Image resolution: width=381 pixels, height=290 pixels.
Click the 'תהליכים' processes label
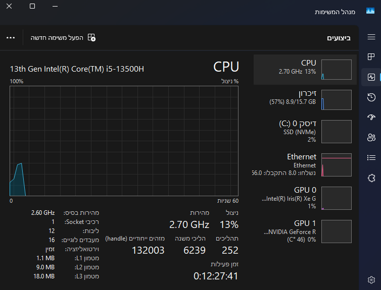(x=227, y=239)
